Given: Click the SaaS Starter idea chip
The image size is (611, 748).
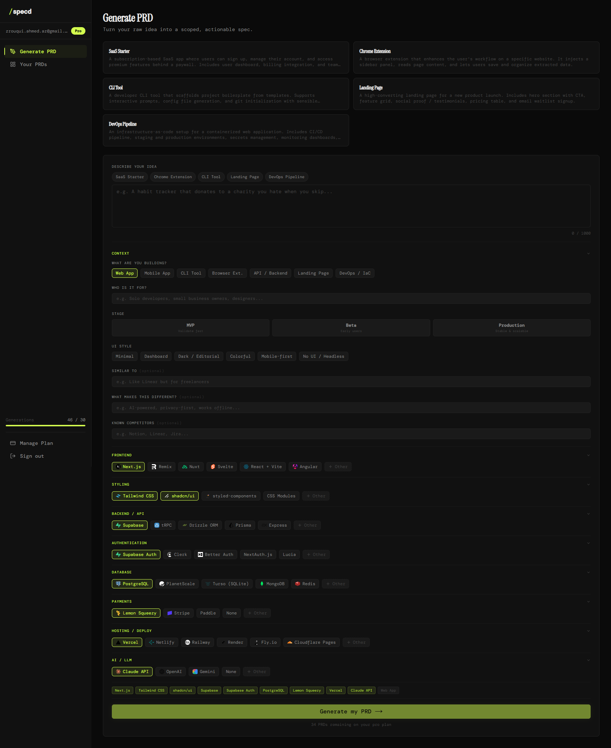Looking at the screenshot, I should 130,177.
